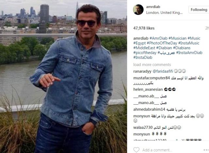Image resolution: width=209 pixels, height=153 pixels.
Task: Visit mustafacomputer84 commenter profile
Action: click(x=152, y=78)
